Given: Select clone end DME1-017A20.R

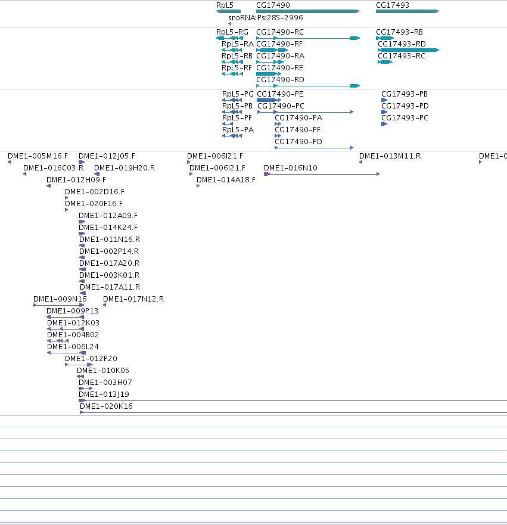Looking at the screenshot, I should point(82,269).
